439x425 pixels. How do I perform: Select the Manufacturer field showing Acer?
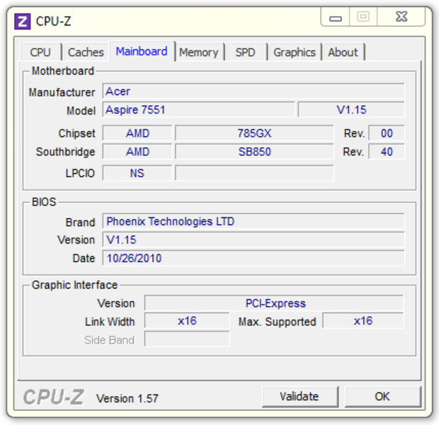(253, 91)
